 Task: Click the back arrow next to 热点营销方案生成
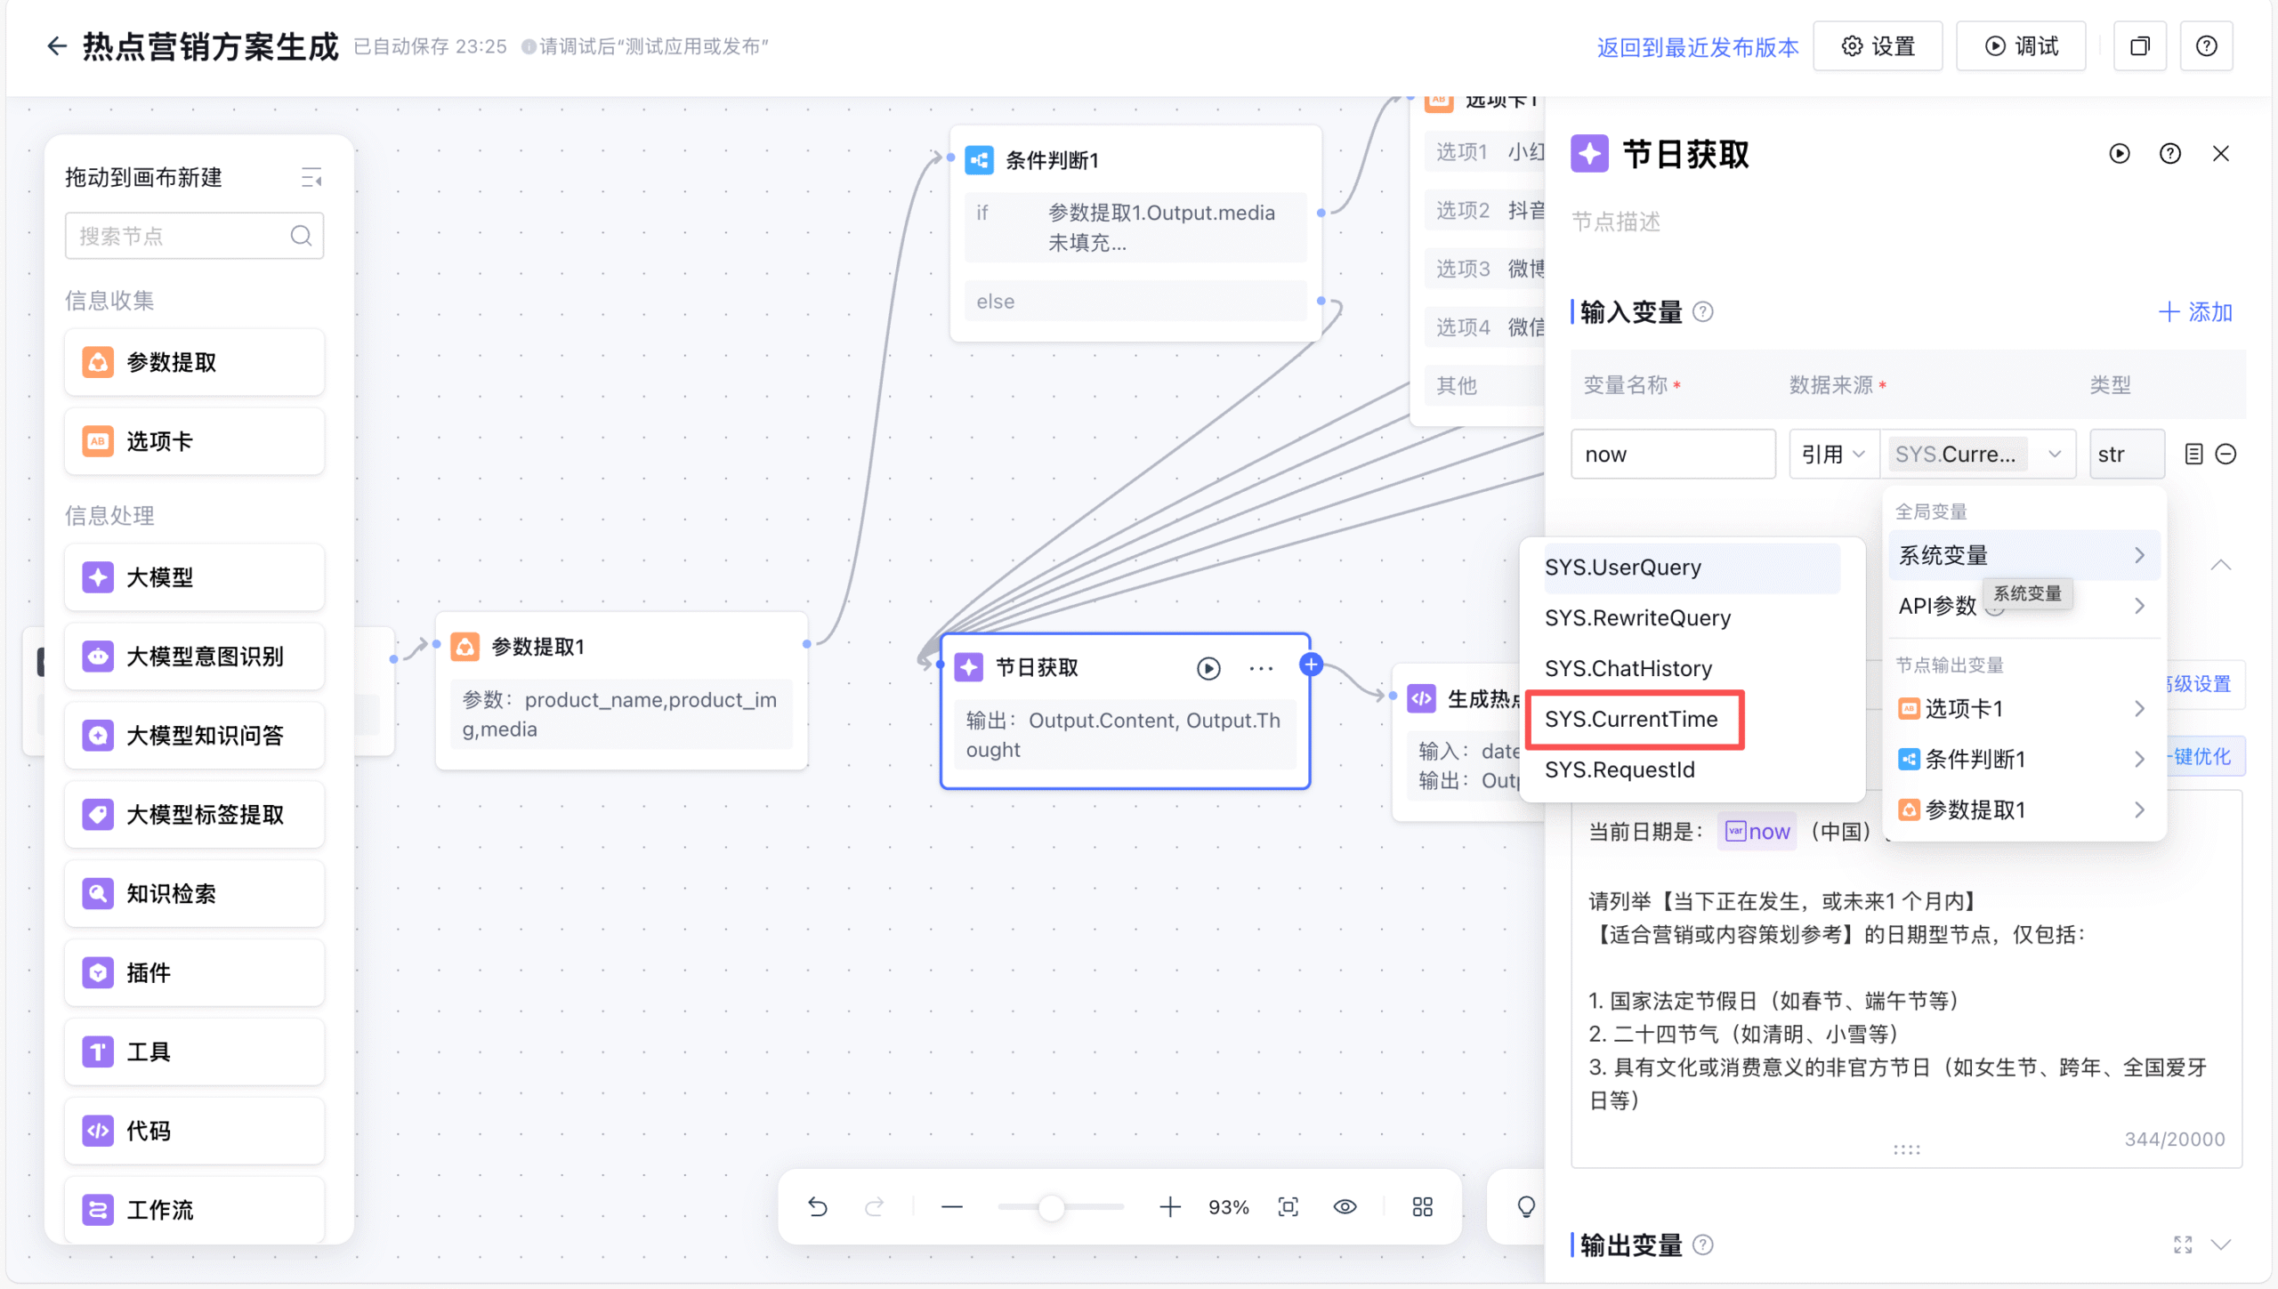[57, 46]
